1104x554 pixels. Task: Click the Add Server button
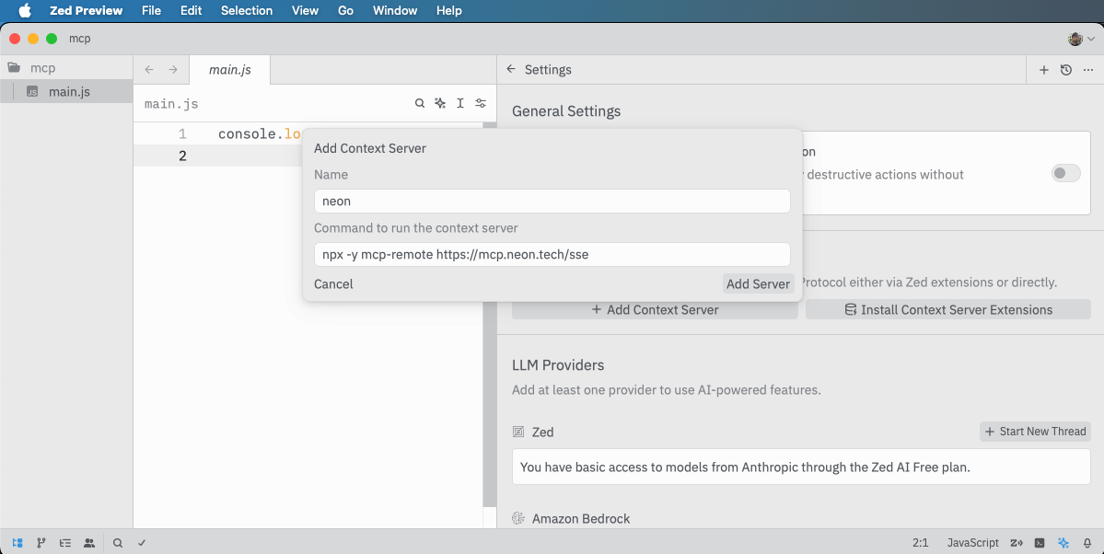tap(757, 284)
